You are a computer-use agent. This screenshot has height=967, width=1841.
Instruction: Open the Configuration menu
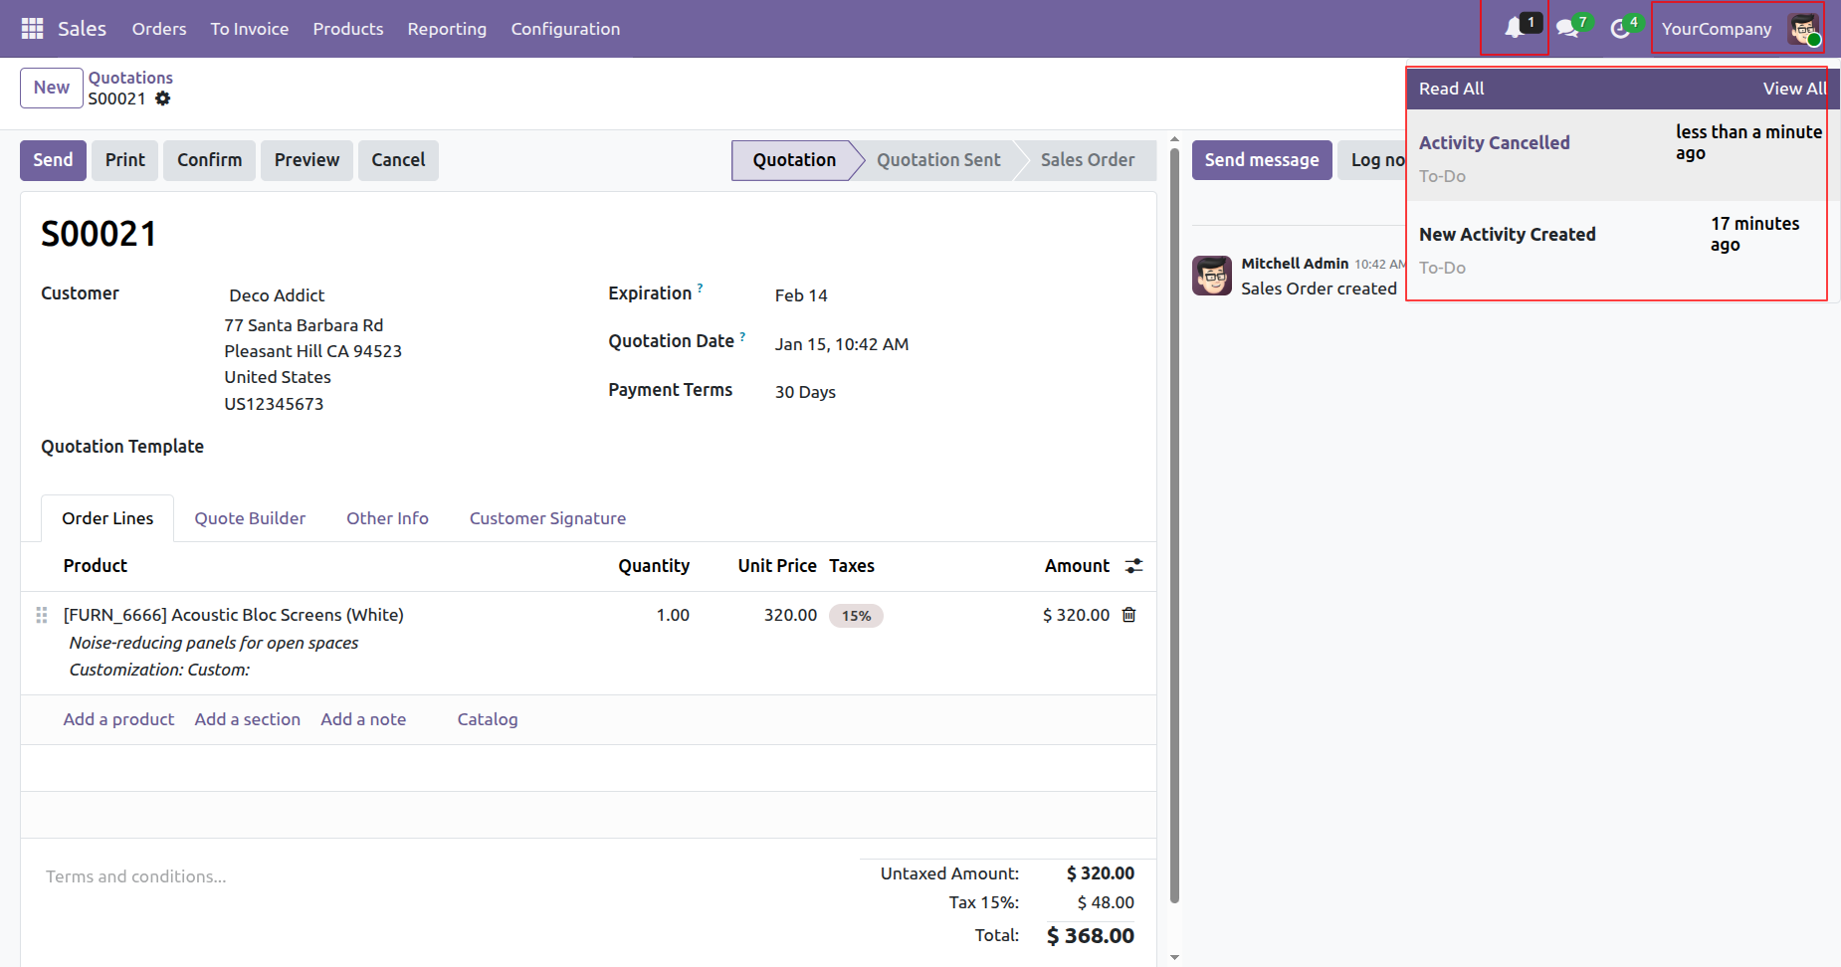coord(565,29)
